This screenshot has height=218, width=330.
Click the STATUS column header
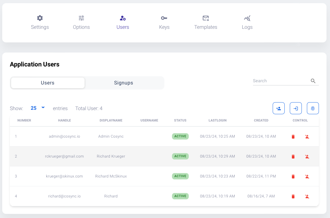180,121
